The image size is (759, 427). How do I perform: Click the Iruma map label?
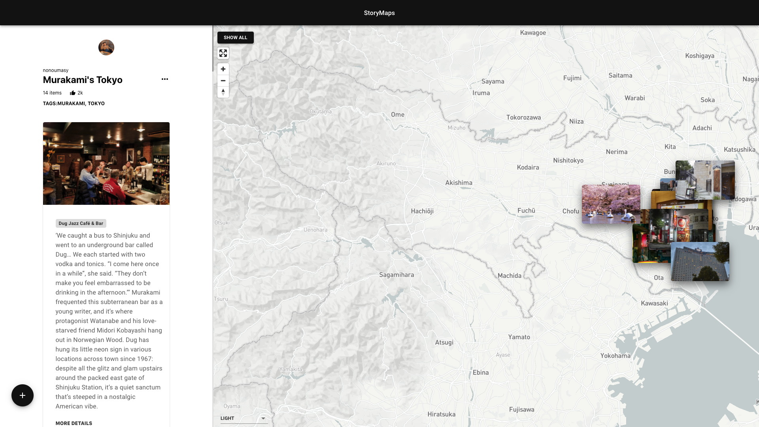481,93
